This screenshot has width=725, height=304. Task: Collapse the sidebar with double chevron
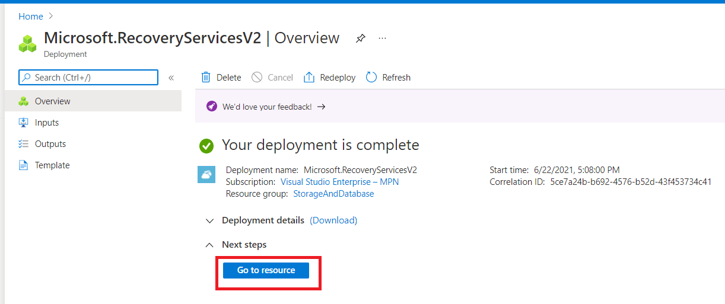(x=171, y=78)
